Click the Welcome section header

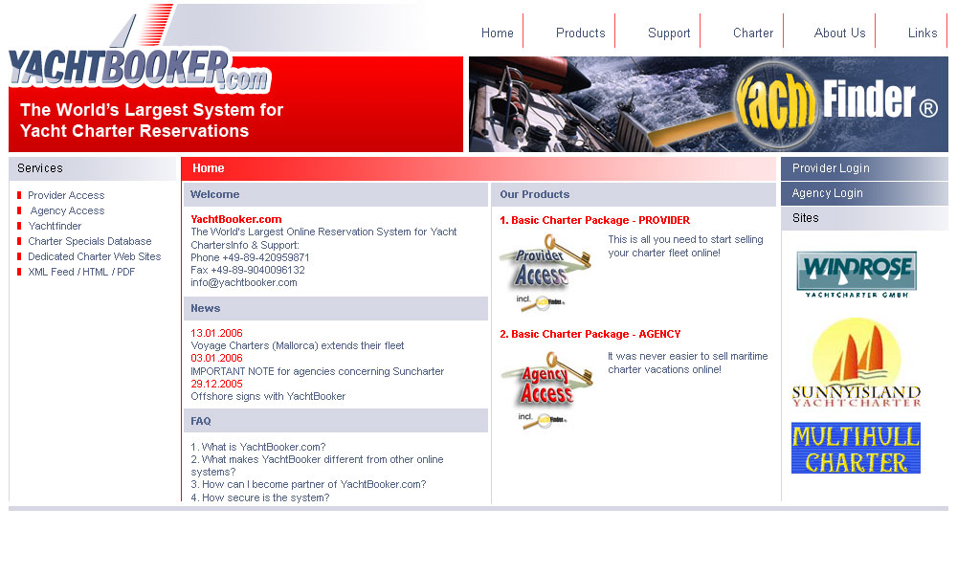click(336, 194)
